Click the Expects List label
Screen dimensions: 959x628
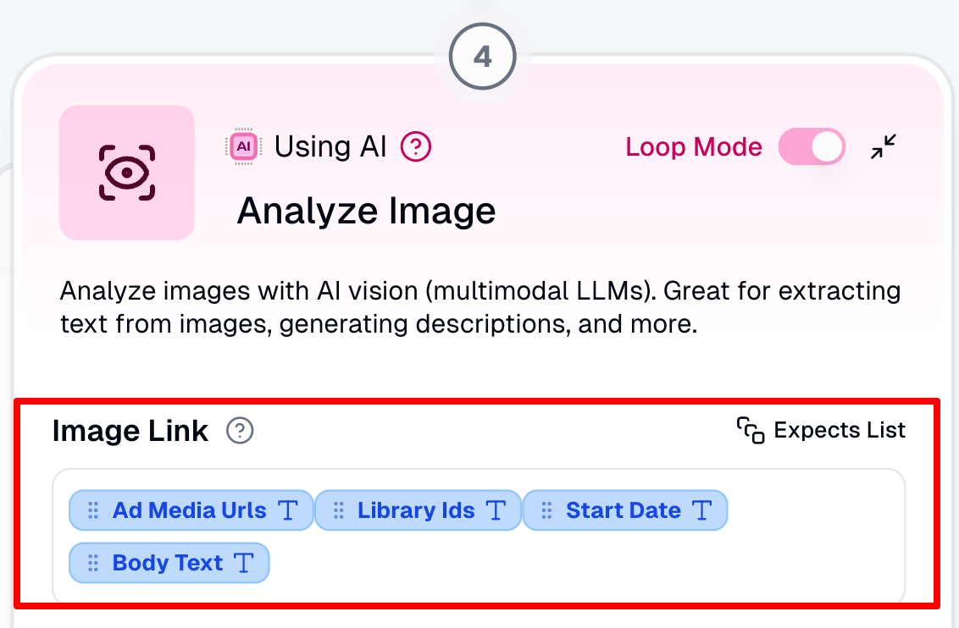coord(839,430)
